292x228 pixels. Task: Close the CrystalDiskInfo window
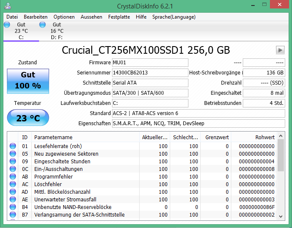[x=280, y=5]
